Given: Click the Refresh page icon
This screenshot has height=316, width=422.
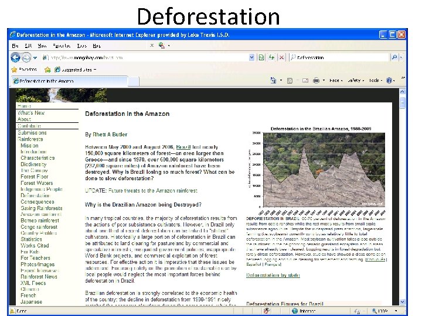Looking at the screenshot, I should tap(271, 57).
